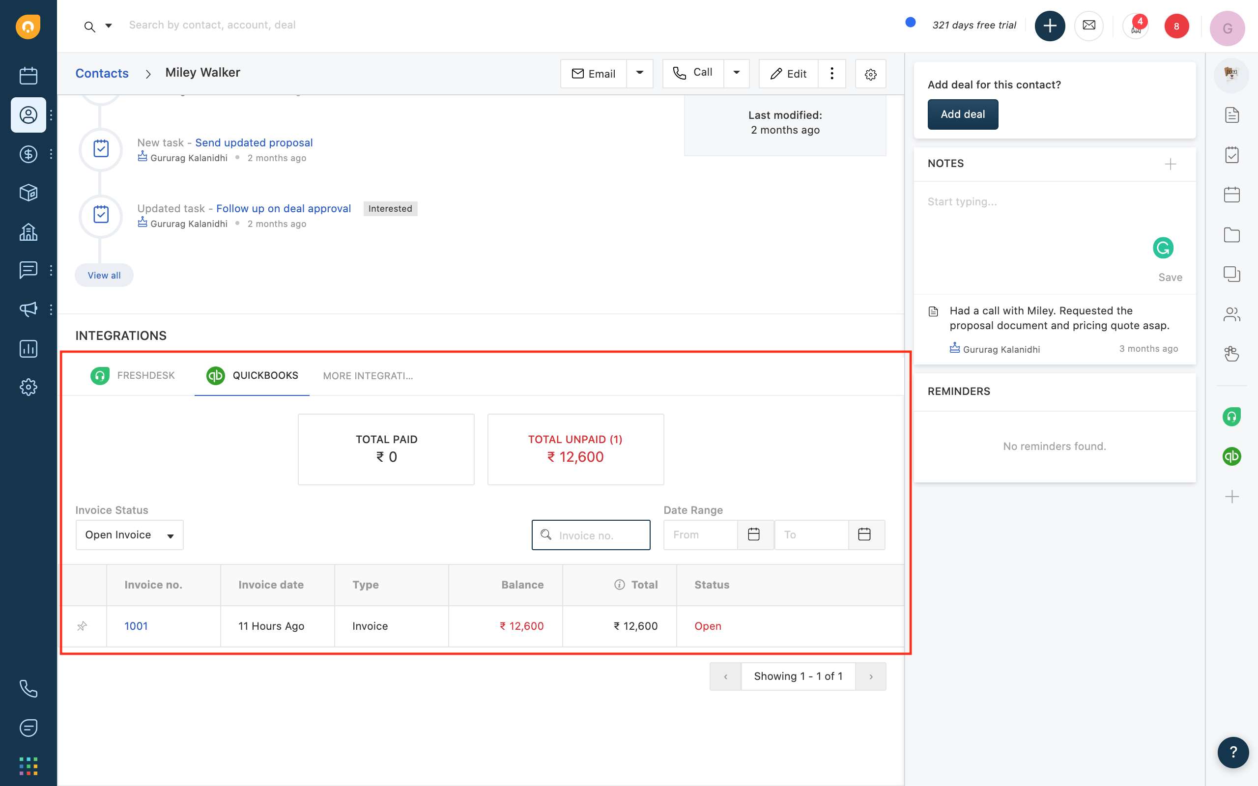
Task: Click the star icon on invoice 1001
Action: click(83, 626)
